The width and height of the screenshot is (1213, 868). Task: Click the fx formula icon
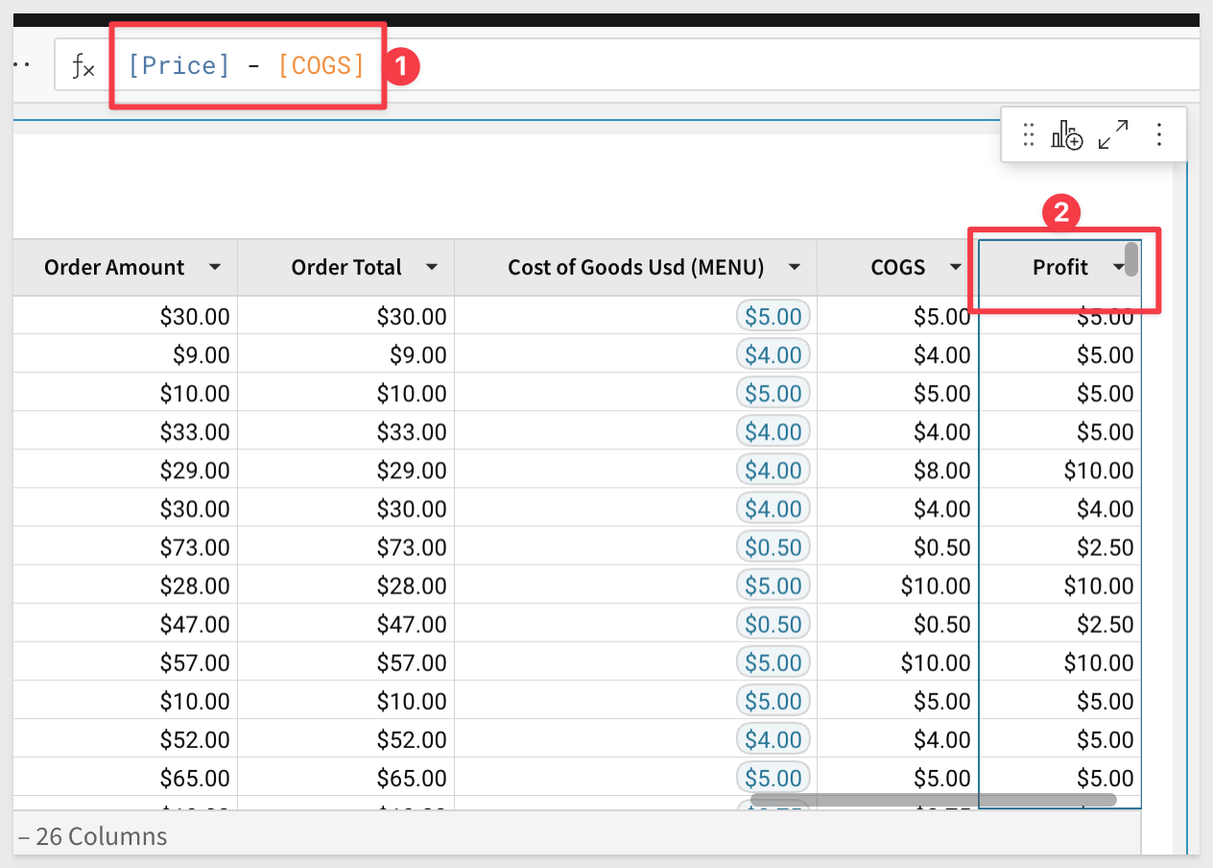click(x=83, y=66)
